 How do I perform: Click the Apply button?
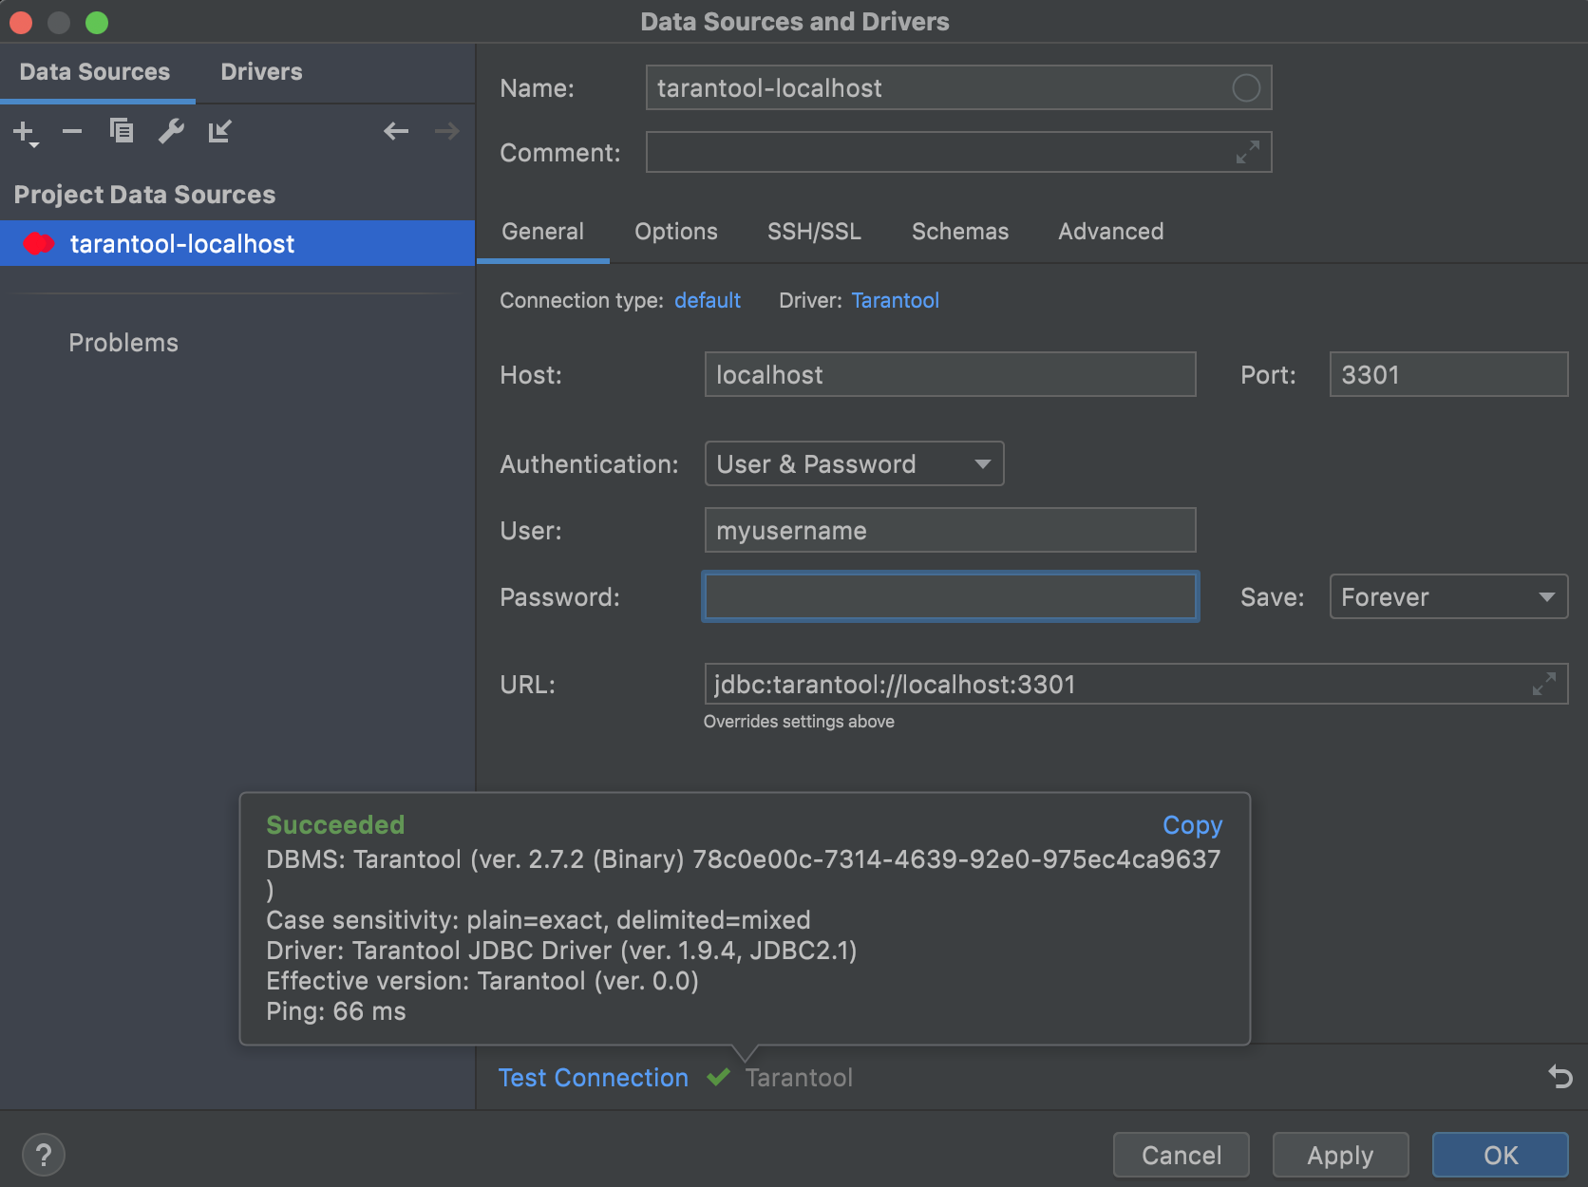pos(1340,1155)
